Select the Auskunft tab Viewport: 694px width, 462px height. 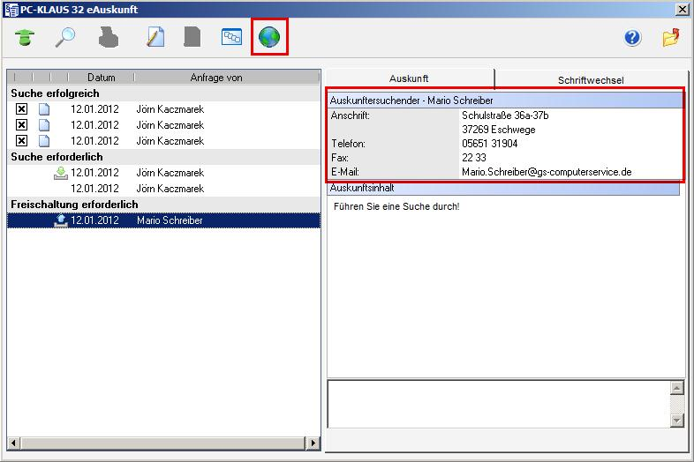tap(409, 78)
